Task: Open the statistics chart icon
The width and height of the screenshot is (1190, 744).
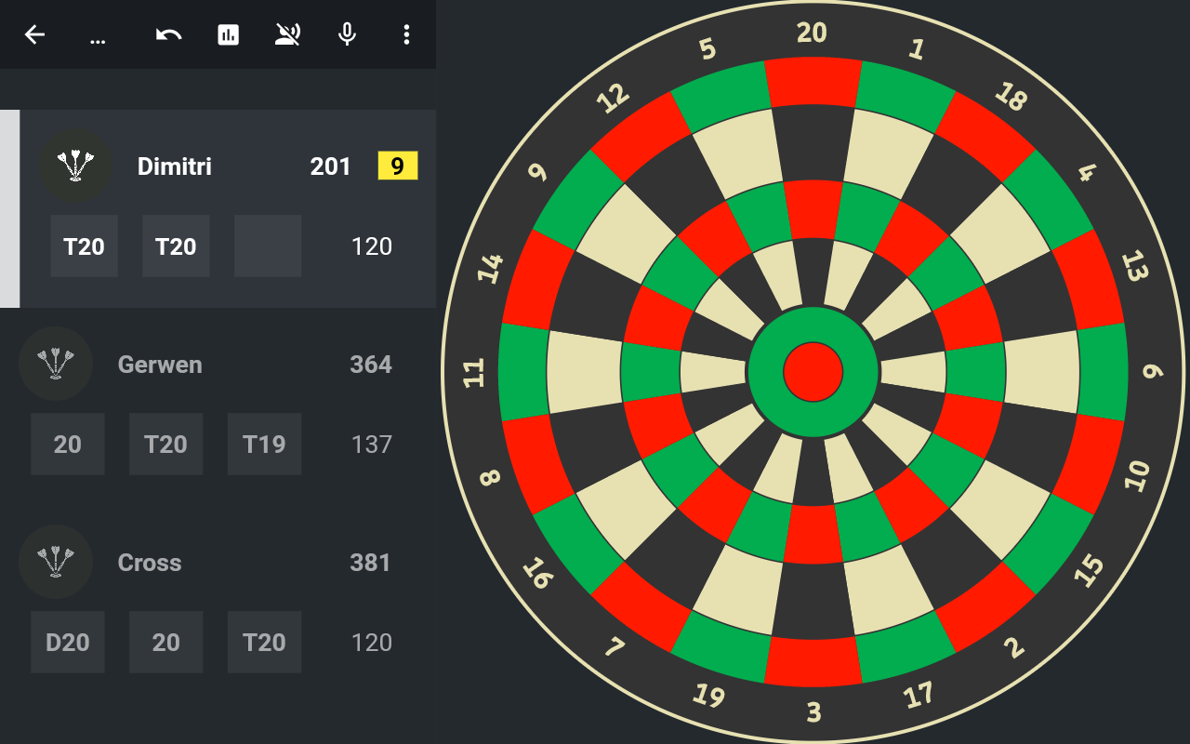Action: (x=228, y=34)
